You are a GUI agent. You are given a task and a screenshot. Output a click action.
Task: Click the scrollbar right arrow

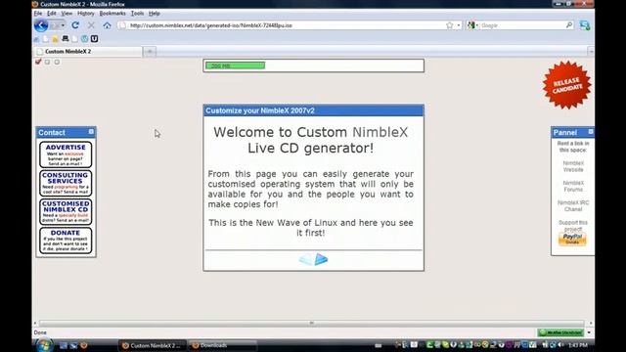(591, 323)
